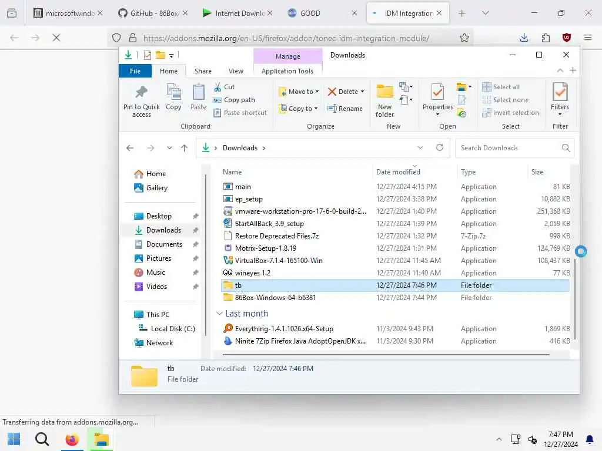
Task: Bookmark this page with star icon
Action: [x=464, y=38]
